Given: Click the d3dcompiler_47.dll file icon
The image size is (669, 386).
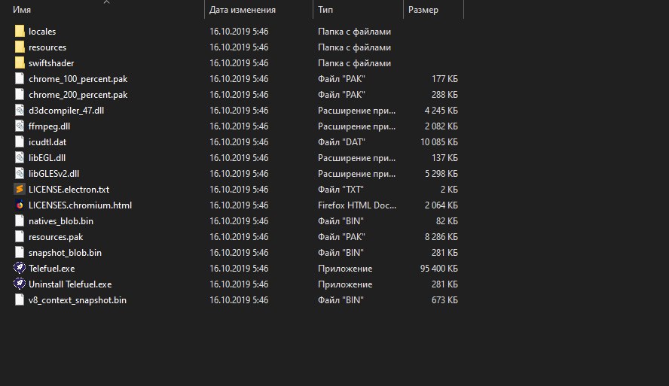Looking at the screenshot, I should (20, 111).
